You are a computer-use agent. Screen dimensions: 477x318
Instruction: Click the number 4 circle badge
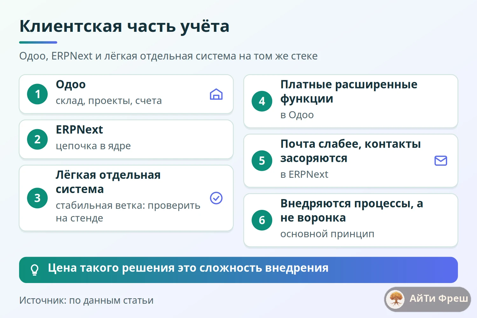tap(262, 101)
